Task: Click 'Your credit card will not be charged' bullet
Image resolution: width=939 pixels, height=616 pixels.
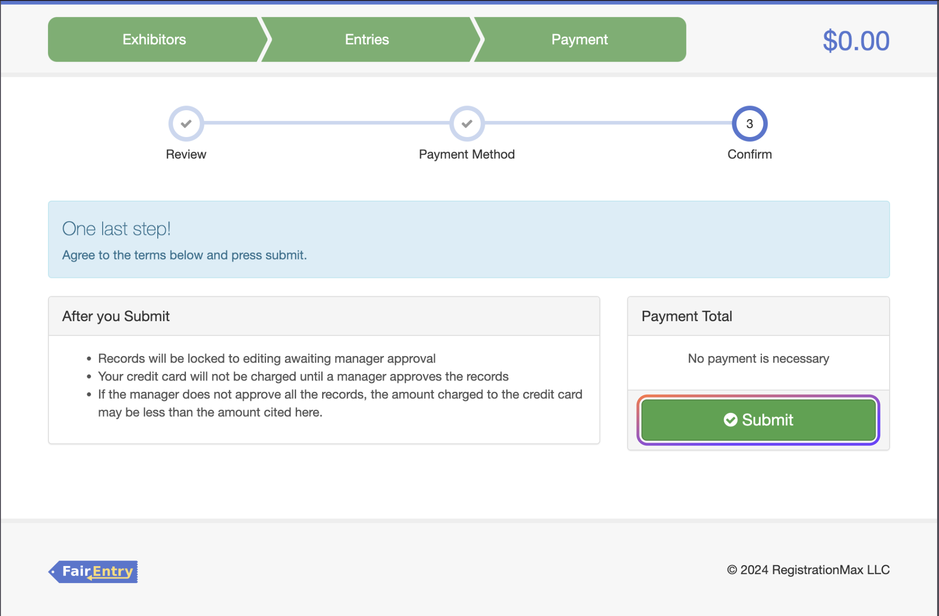Action: (303, 376)
